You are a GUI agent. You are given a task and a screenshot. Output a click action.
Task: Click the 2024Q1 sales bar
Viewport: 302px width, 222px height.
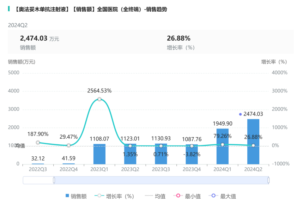223,146
